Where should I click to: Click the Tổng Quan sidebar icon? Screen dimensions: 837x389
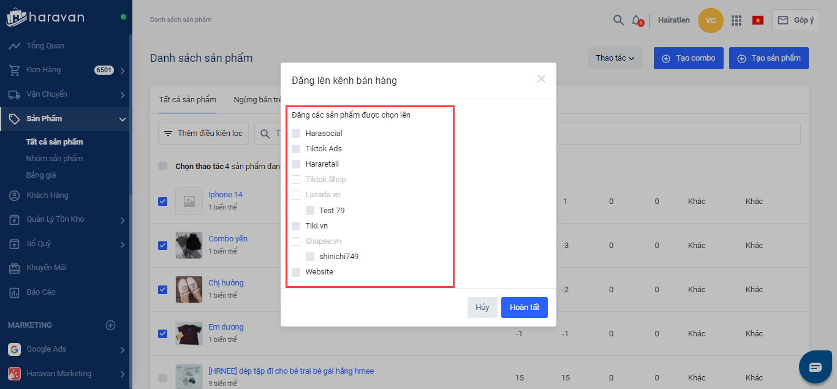[15, 46]
